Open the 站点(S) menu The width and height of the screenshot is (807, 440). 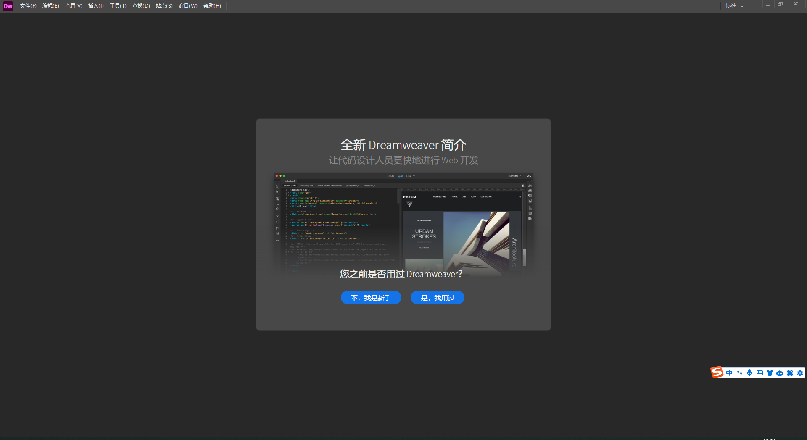click(164, 6)
